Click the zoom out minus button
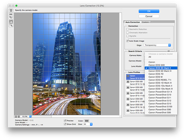This screenshot has height=139, width=184. coord(16,116)
